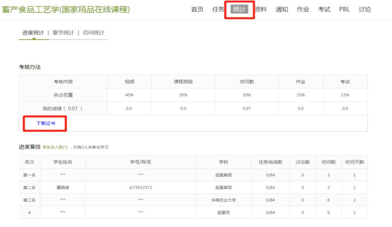Click 华南农业大学 in the school column
This screenshot has height=227, width=392.
coord(224,200)
